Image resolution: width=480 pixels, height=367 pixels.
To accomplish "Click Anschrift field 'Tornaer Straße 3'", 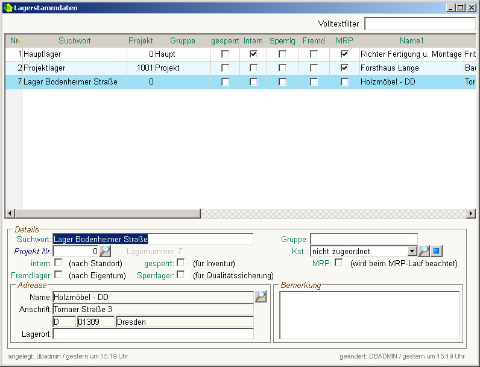I will point(153,309).
